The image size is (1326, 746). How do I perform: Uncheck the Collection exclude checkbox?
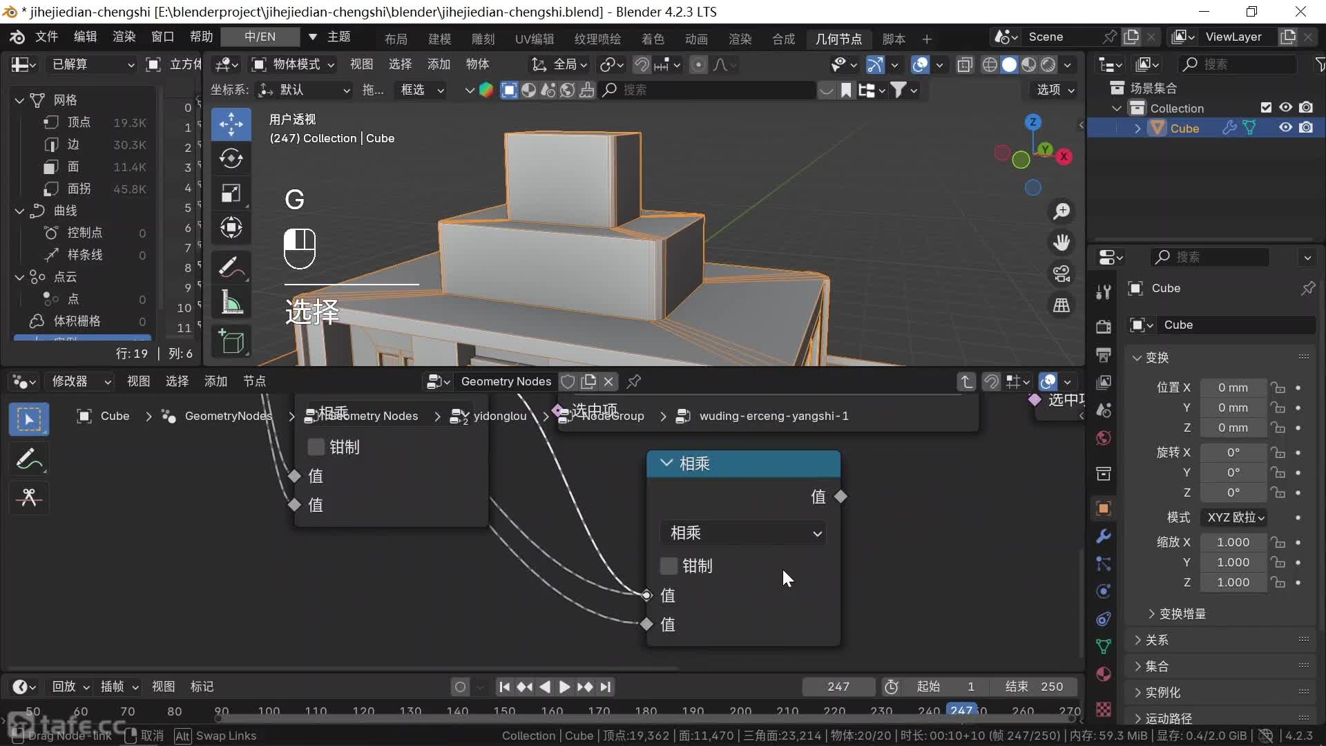click(x=1266, y=108)
